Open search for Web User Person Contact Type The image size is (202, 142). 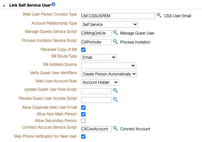coord(159,15)
